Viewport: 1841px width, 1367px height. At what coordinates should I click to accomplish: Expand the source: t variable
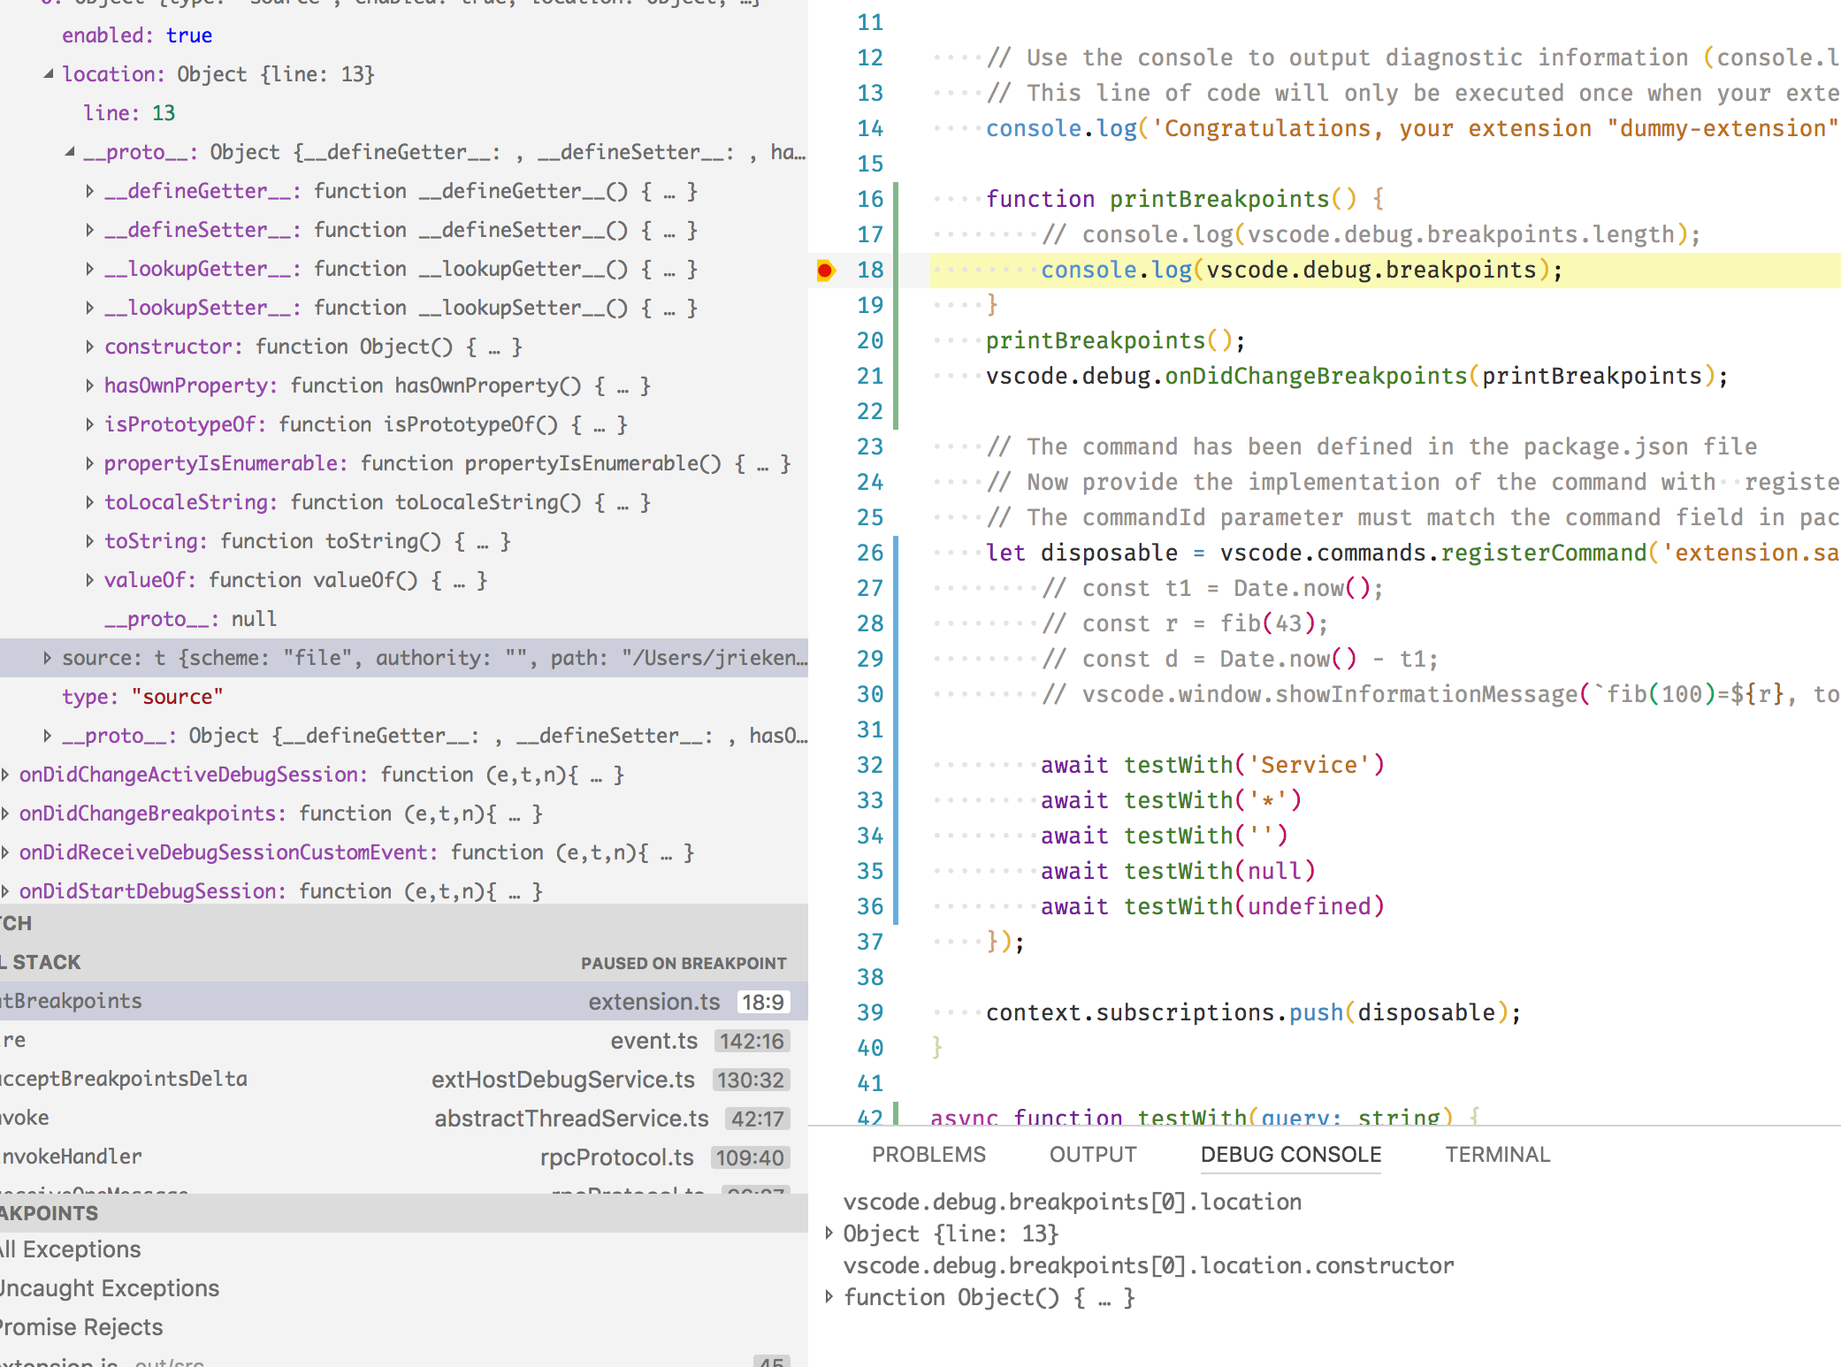point(48,658)
